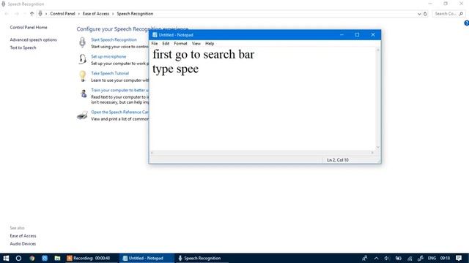Screen dimensions: 469x263
Task: Click the 'Ln 2, Col 10' status text
Action: click(x=338, y=160)
